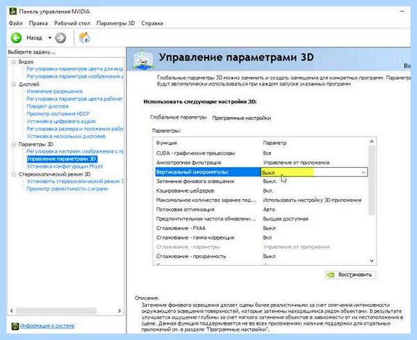Screen dimensions: 417x340
Task: Open the Параметры 3D menu
Action: (115, 23)
